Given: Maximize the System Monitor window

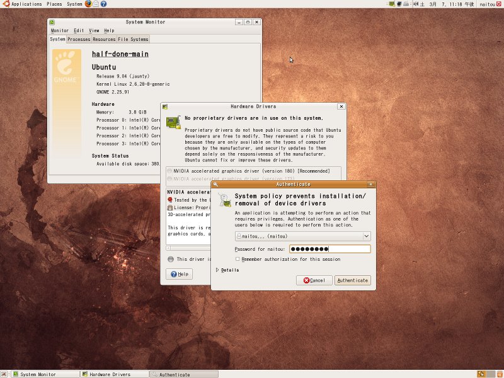Looking at the screenshot, I should pyautogui.click(x=248, y=22).
